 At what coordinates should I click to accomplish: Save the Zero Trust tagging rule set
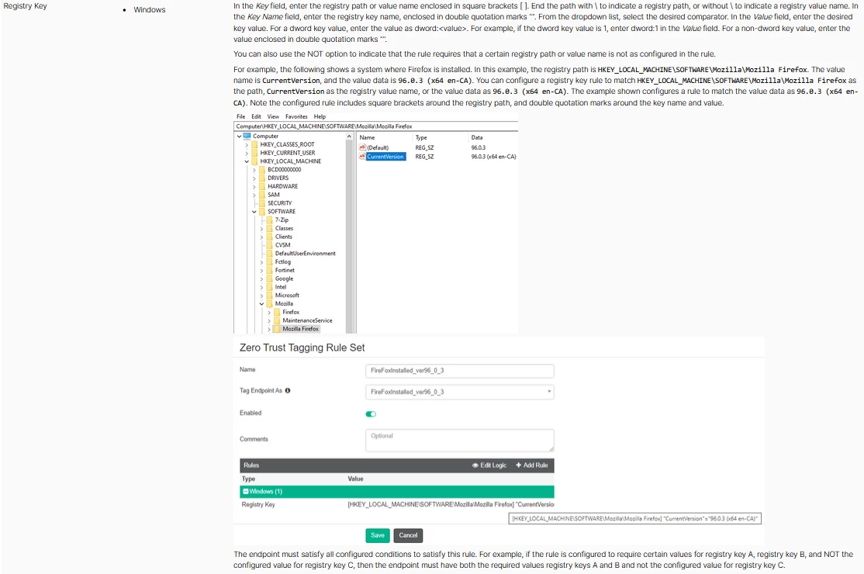[378, 535]
